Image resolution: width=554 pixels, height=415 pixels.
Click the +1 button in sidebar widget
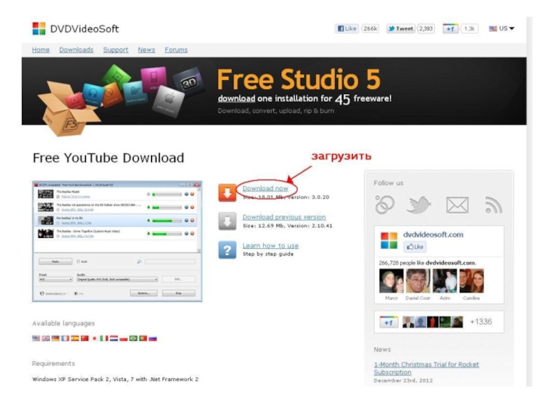pos(388,322)
